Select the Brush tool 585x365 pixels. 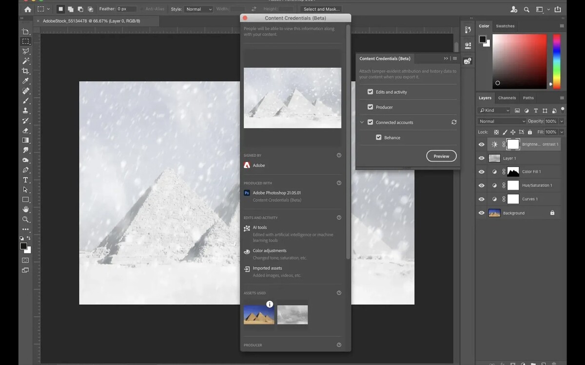point(26,101)
